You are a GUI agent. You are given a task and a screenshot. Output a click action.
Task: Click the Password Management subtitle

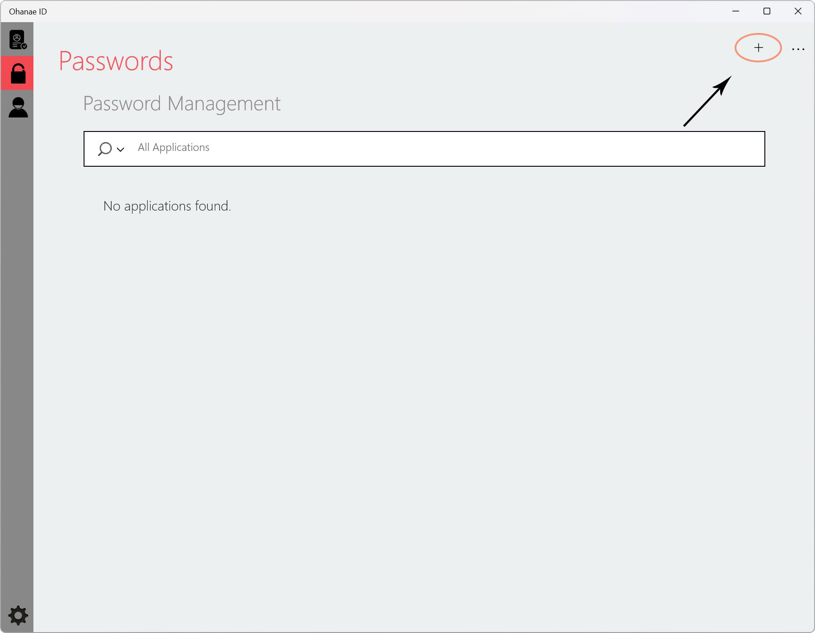(182, 104)
